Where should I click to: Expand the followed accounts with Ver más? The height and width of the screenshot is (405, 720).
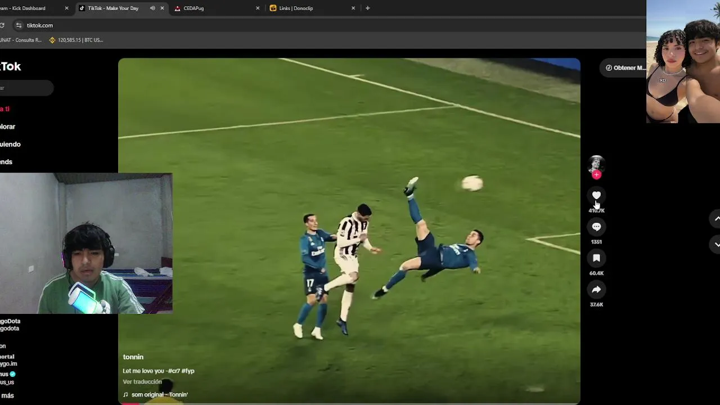[7, 396]
